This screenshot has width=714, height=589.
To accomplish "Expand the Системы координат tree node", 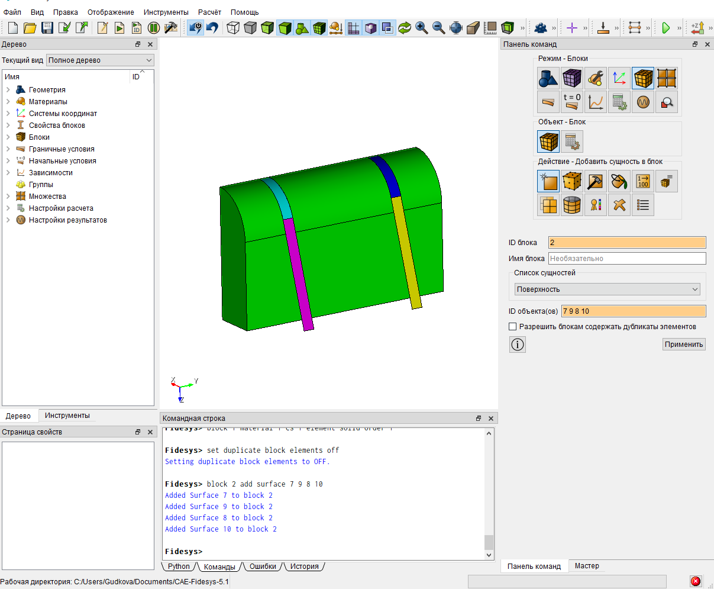I will [x=8, y=114].
